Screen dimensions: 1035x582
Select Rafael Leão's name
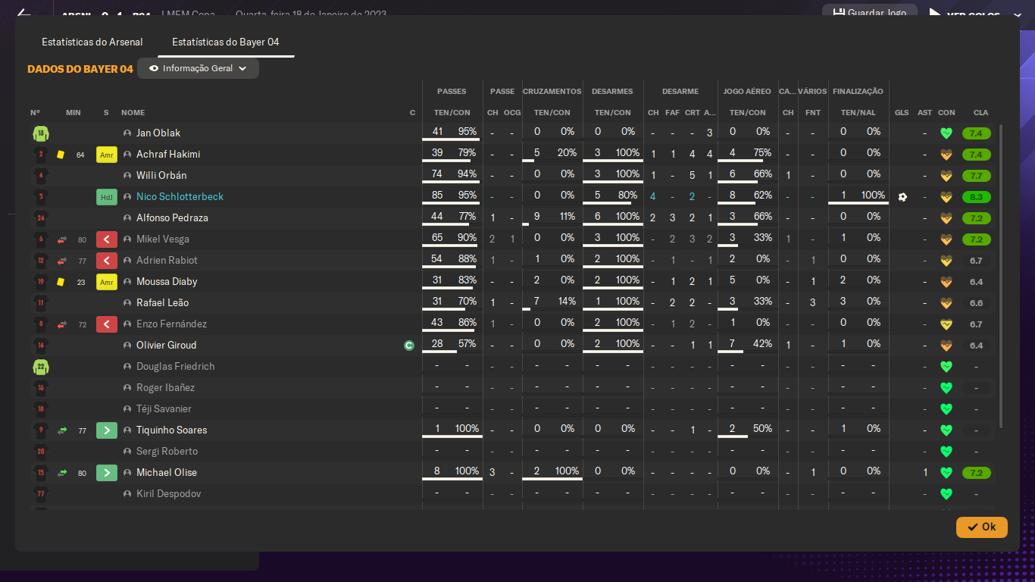(163, 303)
